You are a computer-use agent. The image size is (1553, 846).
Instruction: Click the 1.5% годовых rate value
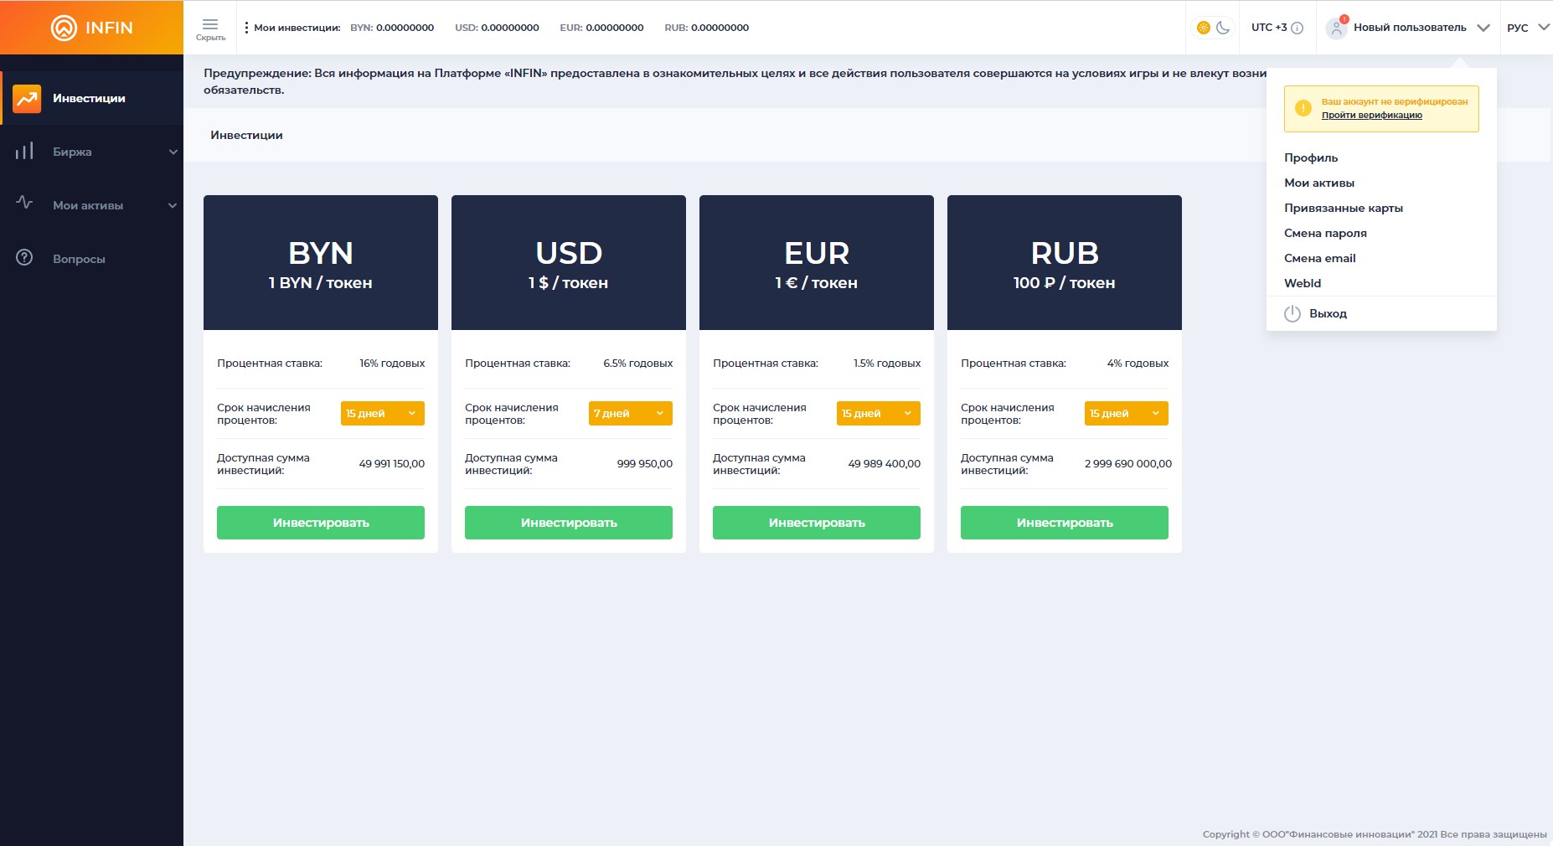(887, 364)
